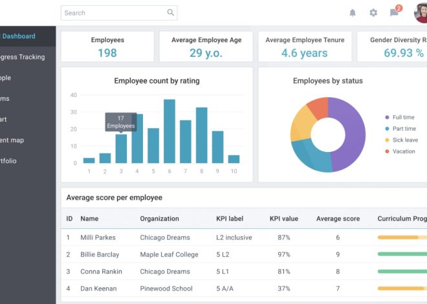Click the Pinewood School organization cell
This screenshot has height=304, width=427.
pyautogui.click(x=166, y=288)
